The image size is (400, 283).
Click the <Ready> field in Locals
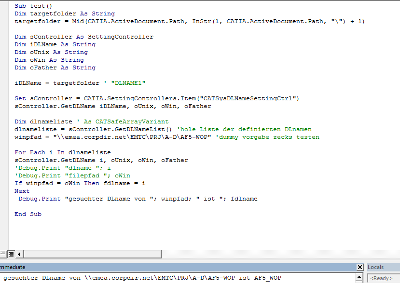tap(384, 278)
